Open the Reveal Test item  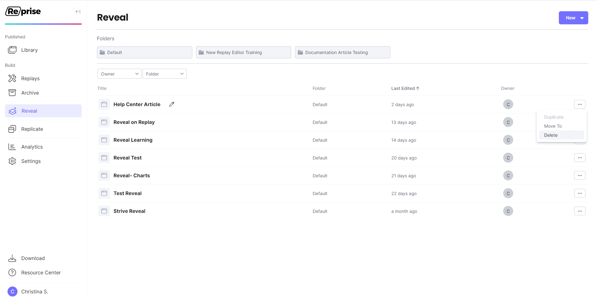coord(128,158)
